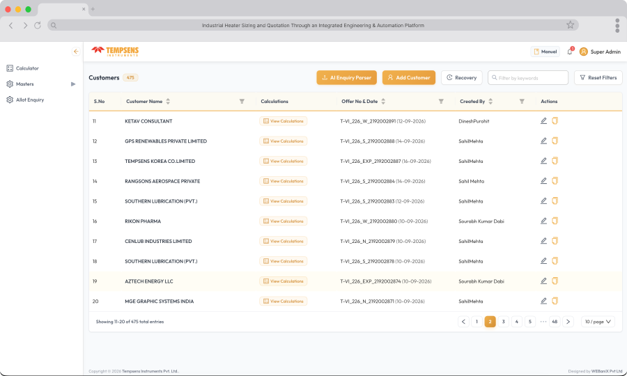Open the filter icon on Customer Name column
Image resolution: width=627 pixels, height=376 pixels.
pos(242,102)
